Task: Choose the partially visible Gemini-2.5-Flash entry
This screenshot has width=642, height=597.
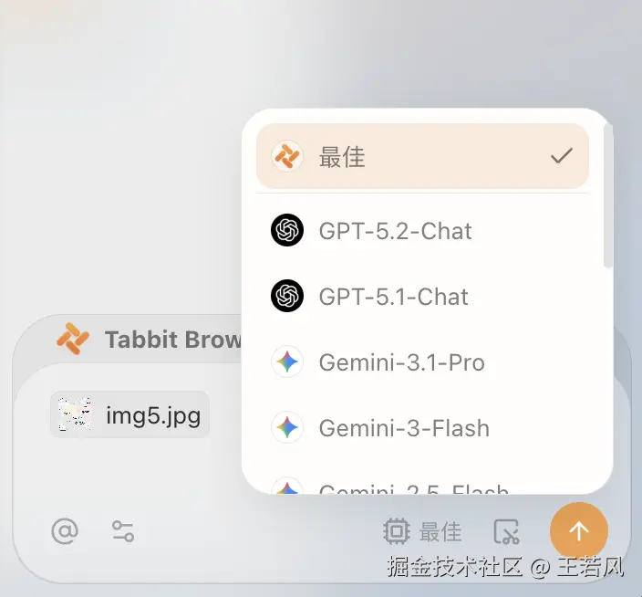Action: click(422, 486)
